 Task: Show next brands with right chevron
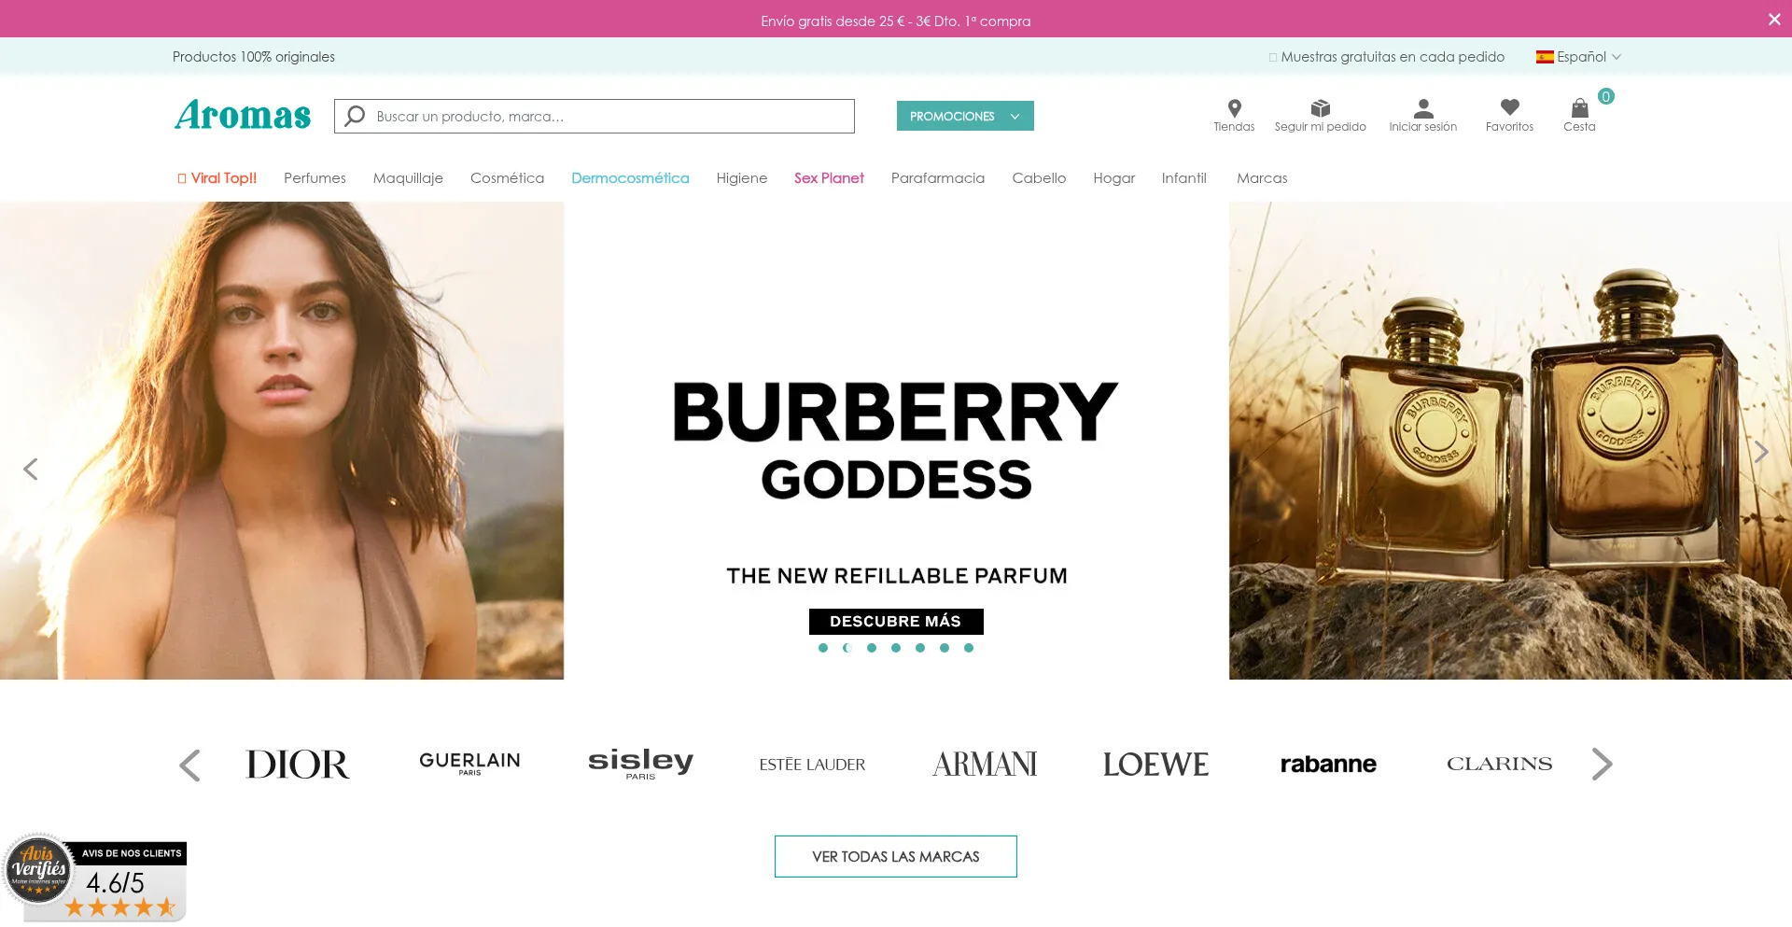pos(1602,764)
